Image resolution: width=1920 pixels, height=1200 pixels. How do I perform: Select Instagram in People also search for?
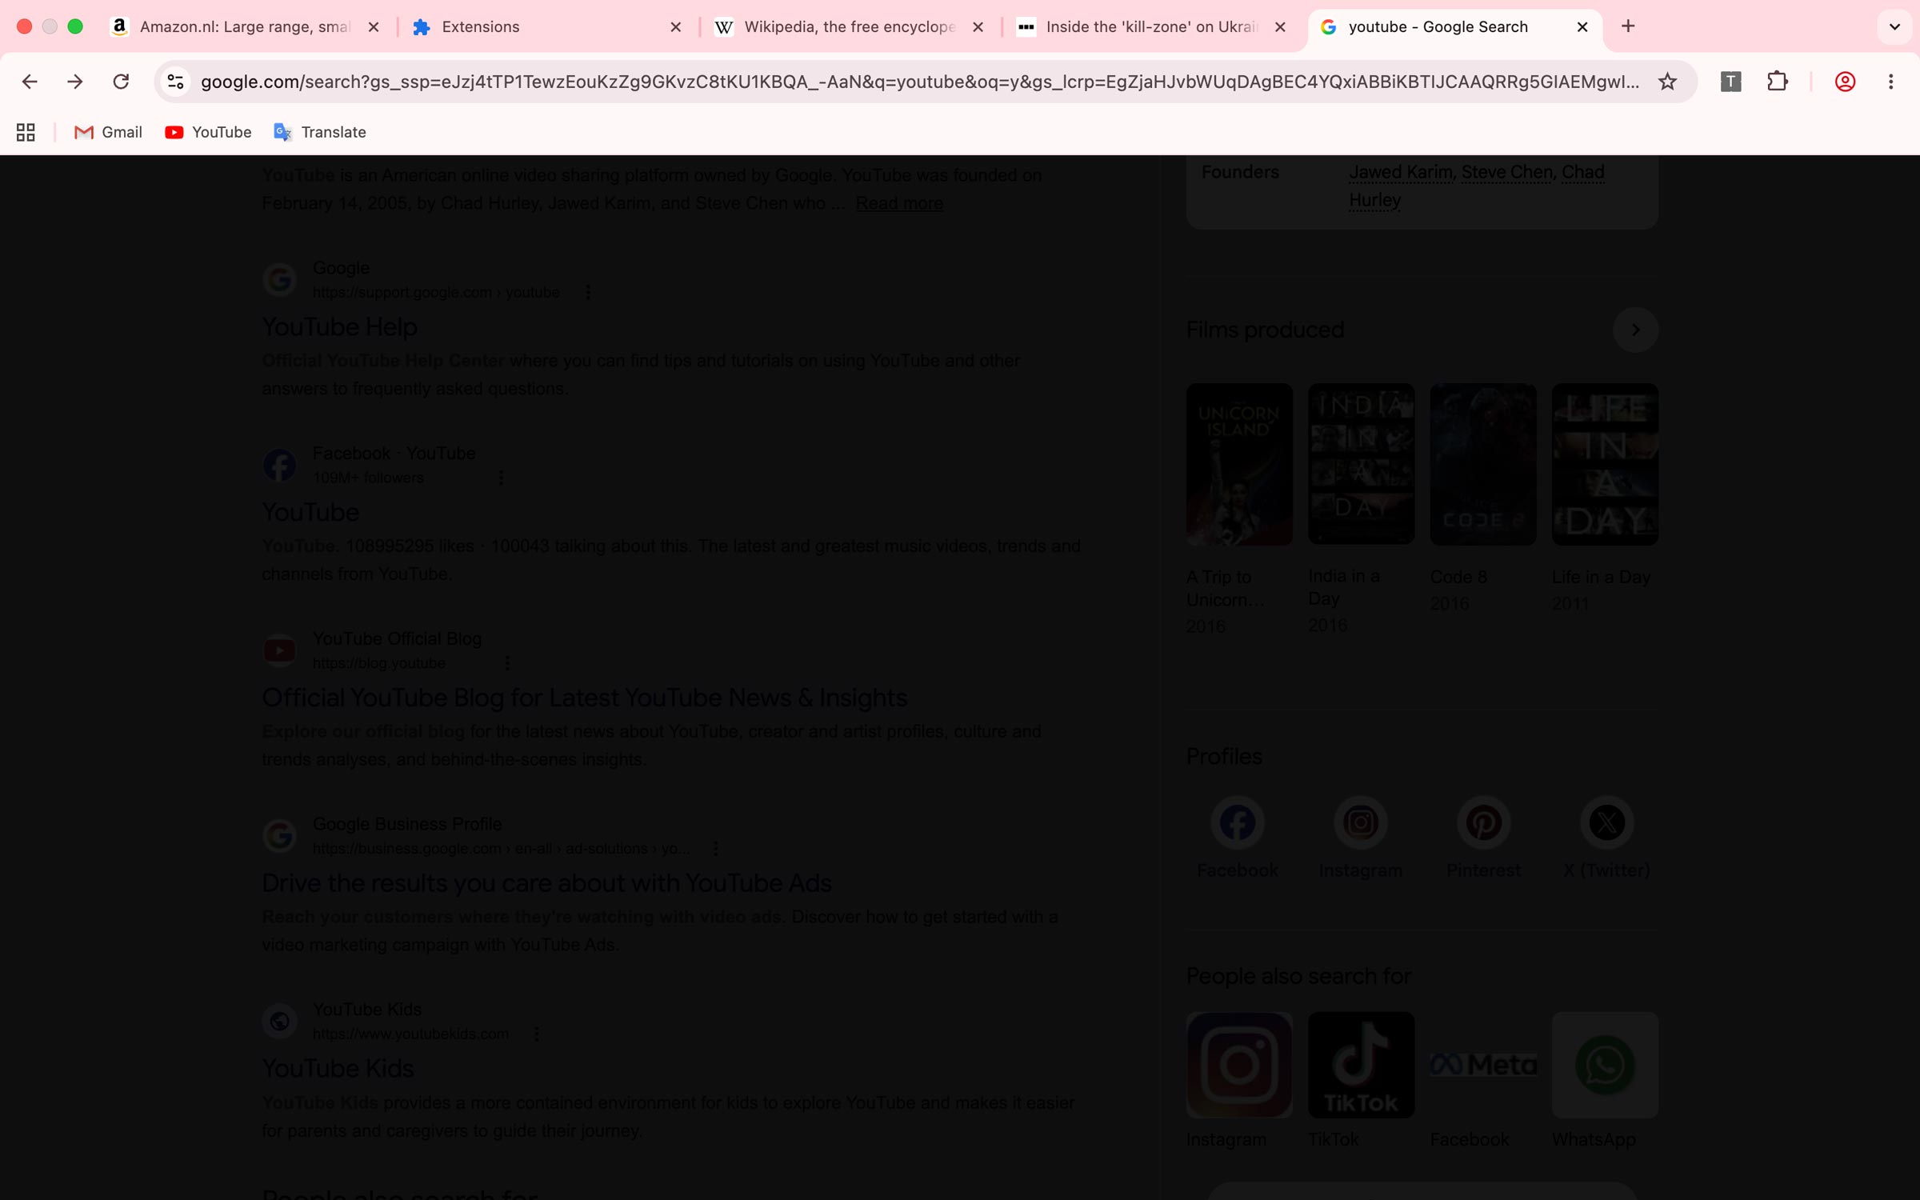(x=1239, y=1065)
